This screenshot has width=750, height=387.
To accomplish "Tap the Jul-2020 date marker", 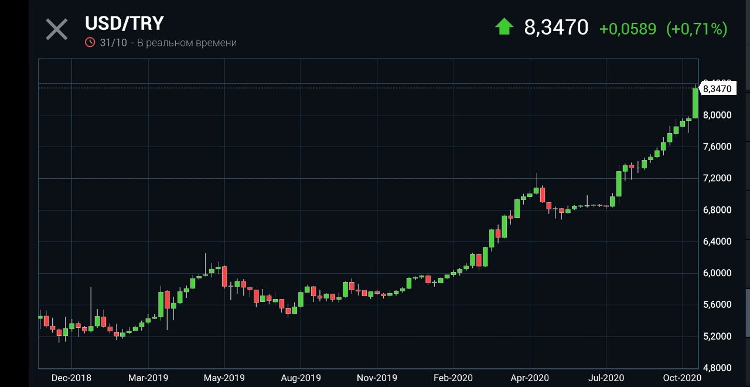I will pyautogui.click(x=606, y=378).
